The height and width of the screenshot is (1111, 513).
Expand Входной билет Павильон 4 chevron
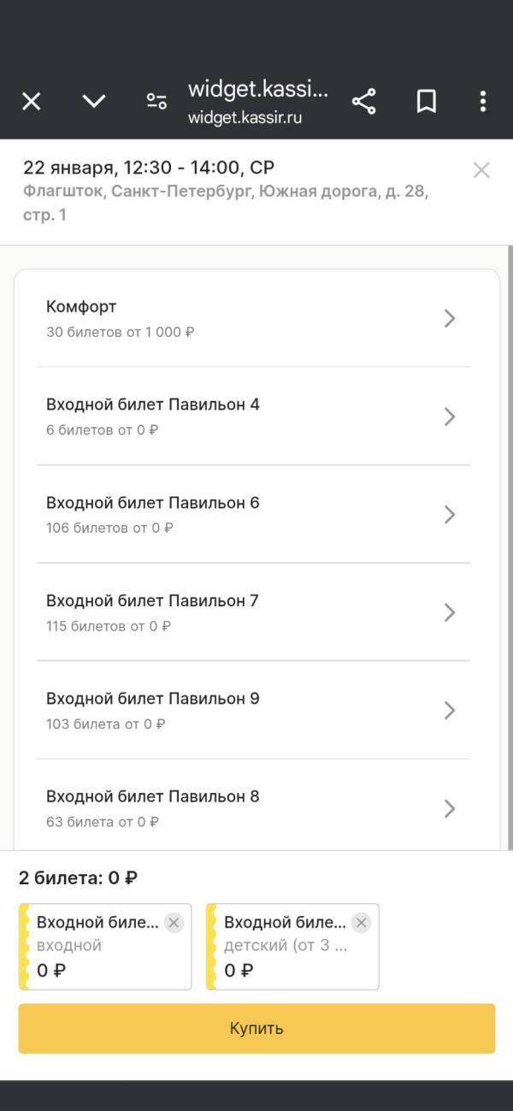pos(450,417)
